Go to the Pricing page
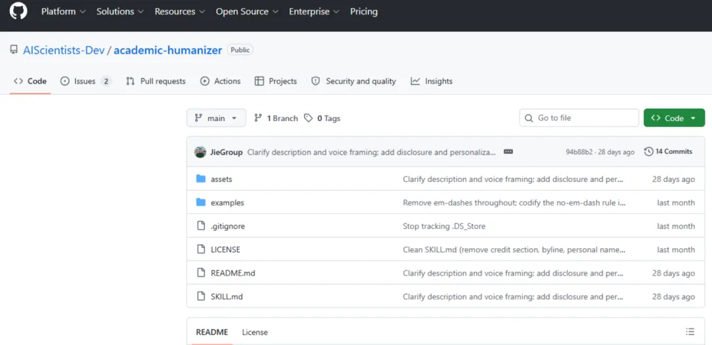Viewport: 712px width, 345px height. 364,11
